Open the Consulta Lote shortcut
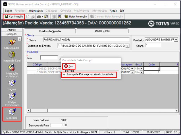Screen dimensions: 181x136 [12, 44]
